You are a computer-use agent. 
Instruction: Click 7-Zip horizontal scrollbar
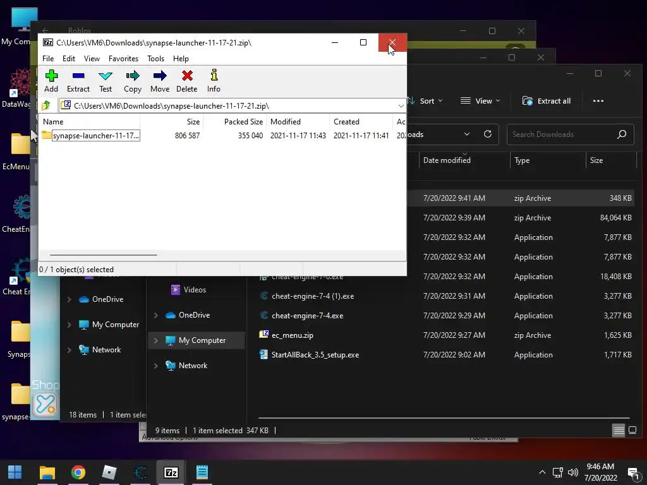pos(103,255)
